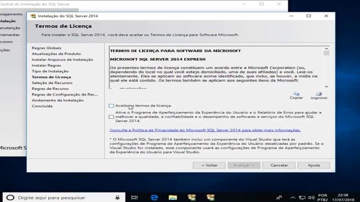Launch Microsoft Edge from taskbar

point(154,198)
